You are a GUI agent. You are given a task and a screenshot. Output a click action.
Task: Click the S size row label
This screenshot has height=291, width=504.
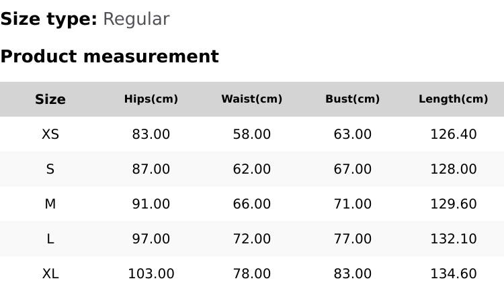pyautogui.click(x=50, y=169)
